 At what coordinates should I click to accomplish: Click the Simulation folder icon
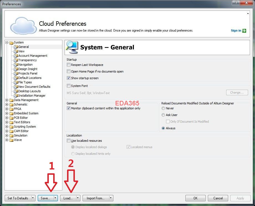(11, 136)
